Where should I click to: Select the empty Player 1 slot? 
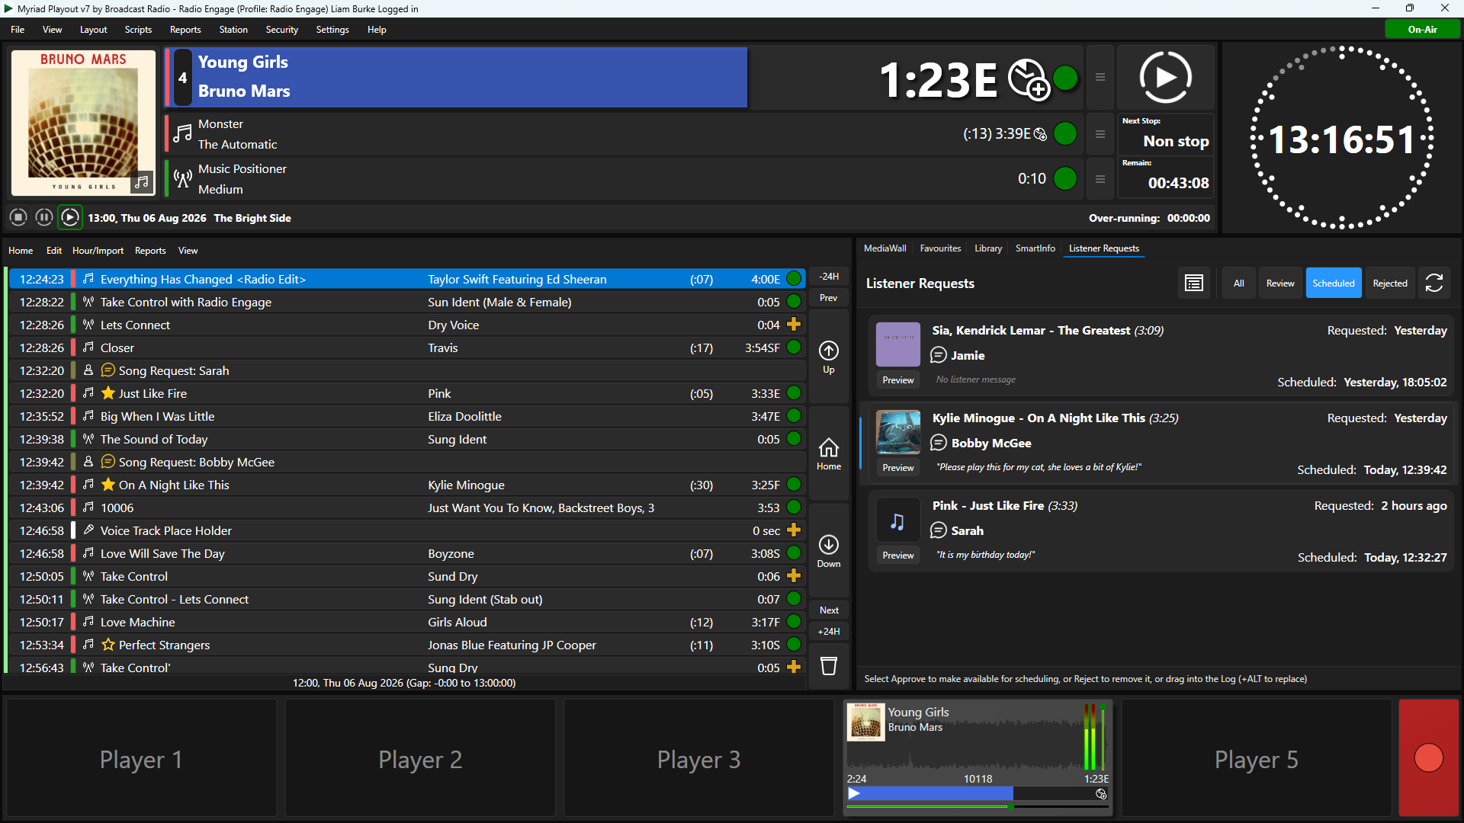141,759
